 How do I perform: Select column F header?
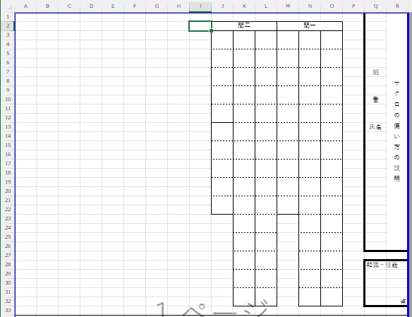pyautogui.click(x=135, y=6)
